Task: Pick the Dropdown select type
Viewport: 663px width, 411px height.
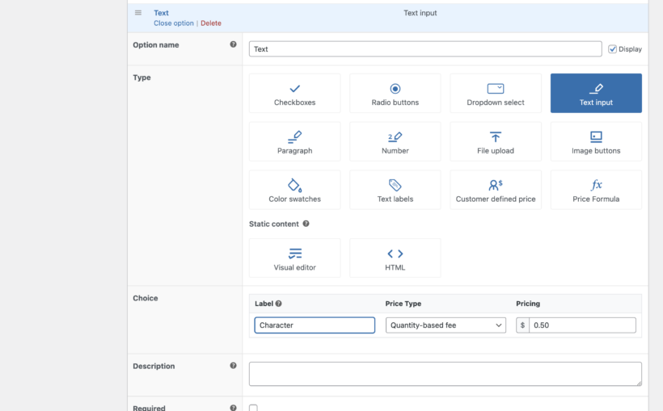Action: coord(495,94)
